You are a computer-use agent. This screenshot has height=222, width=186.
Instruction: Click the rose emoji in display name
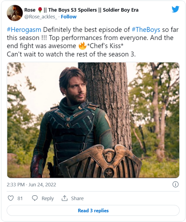(x=40, y=10)
